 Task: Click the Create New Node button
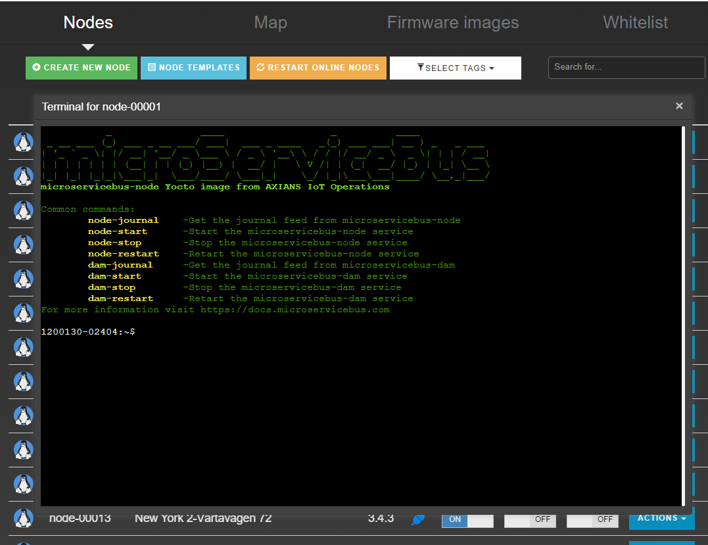[82, 68]
